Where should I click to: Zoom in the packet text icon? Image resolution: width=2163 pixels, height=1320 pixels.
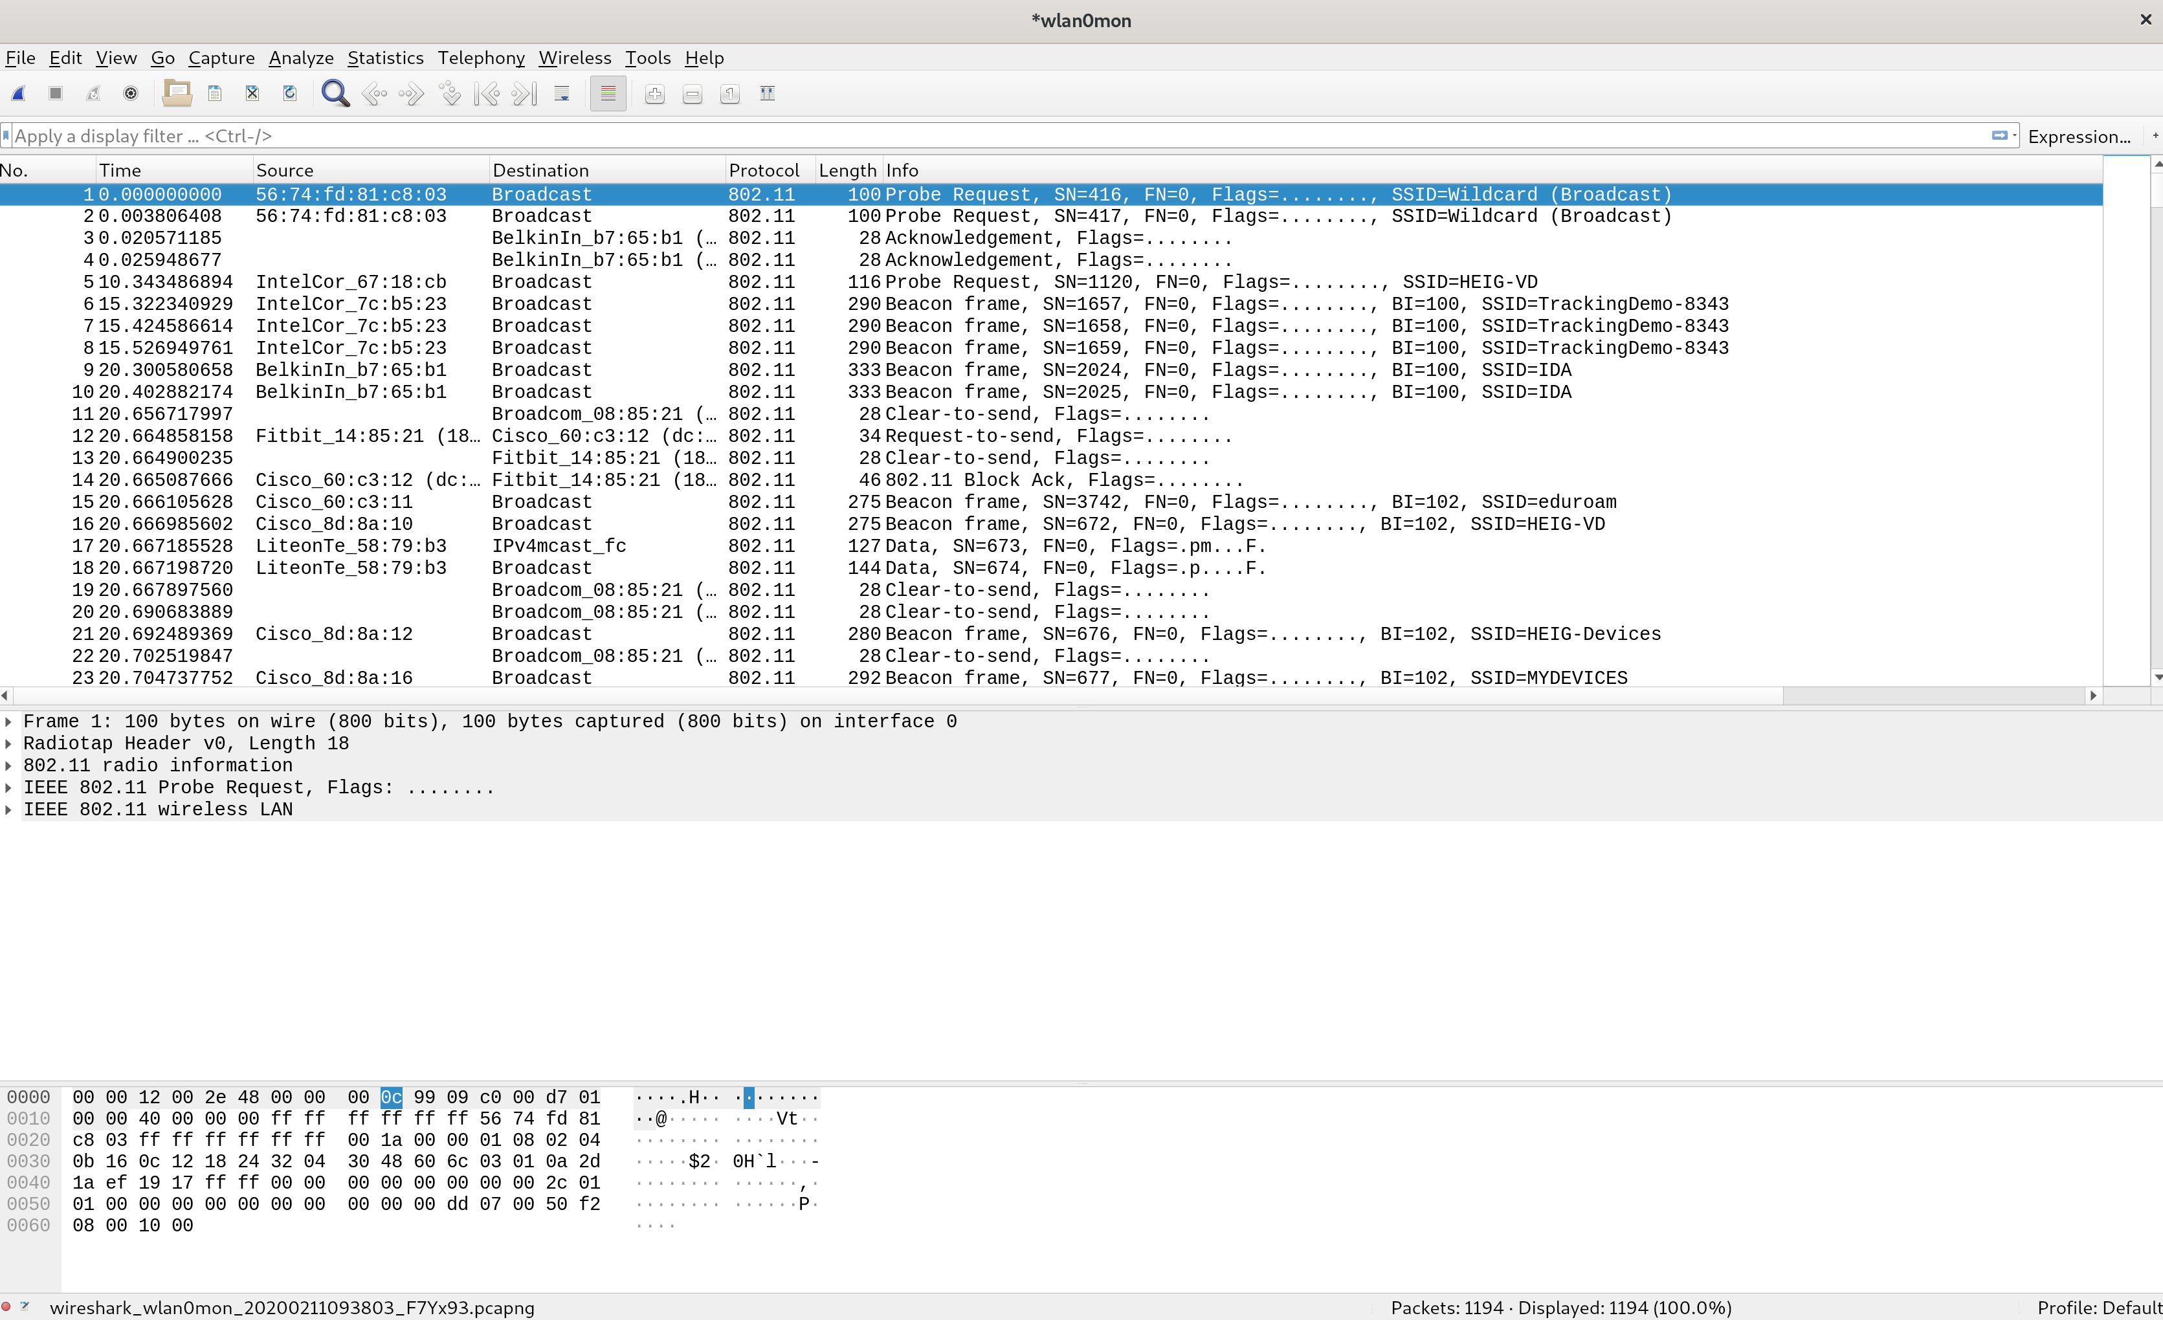pos(655,94)
